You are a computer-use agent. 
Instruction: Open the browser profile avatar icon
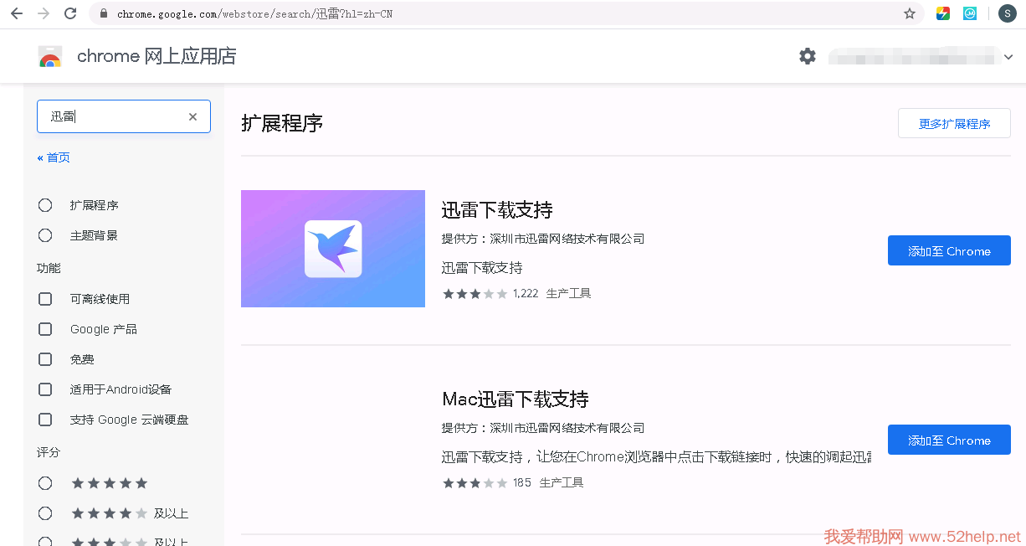(x=1007, y=13)
